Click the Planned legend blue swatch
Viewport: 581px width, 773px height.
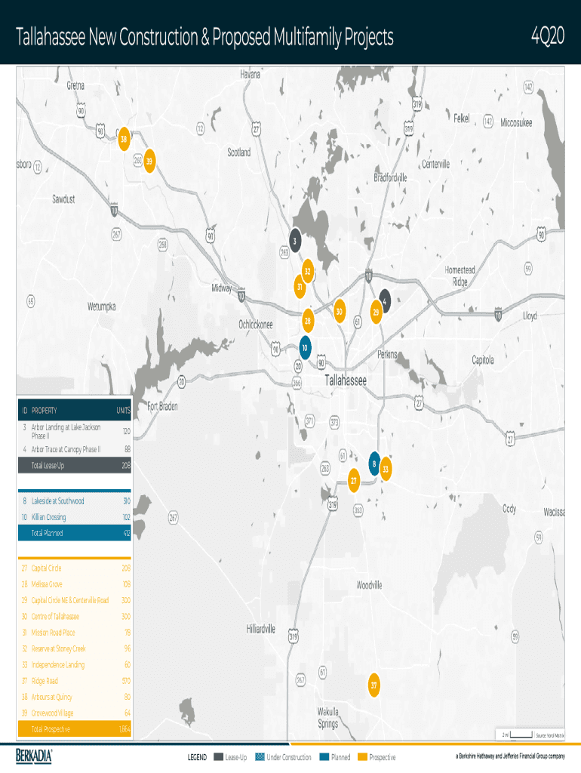coord(324,757)
